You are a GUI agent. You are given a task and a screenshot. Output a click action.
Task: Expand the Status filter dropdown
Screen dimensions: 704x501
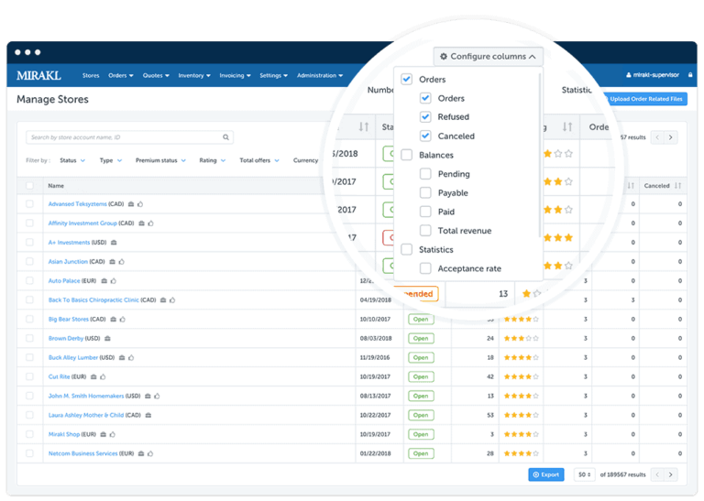tap(71, 160)
